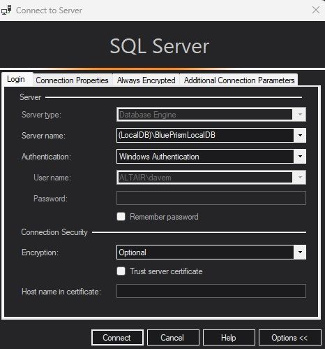325x349 pixels.
Task: Click the SQL Server banner title
Action: pos(160,46)
